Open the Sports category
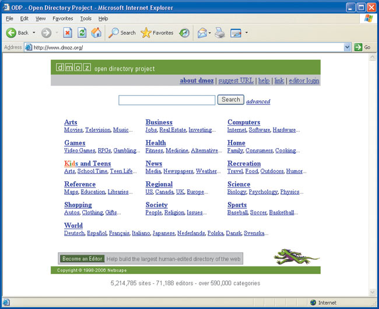 [237, 205]
